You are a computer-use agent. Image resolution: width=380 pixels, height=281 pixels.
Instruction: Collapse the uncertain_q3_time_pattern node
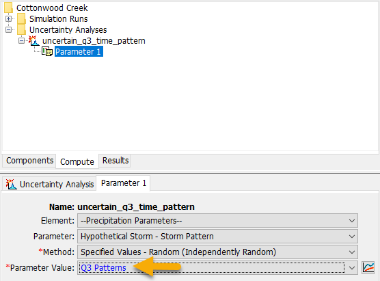coord(22,41)
